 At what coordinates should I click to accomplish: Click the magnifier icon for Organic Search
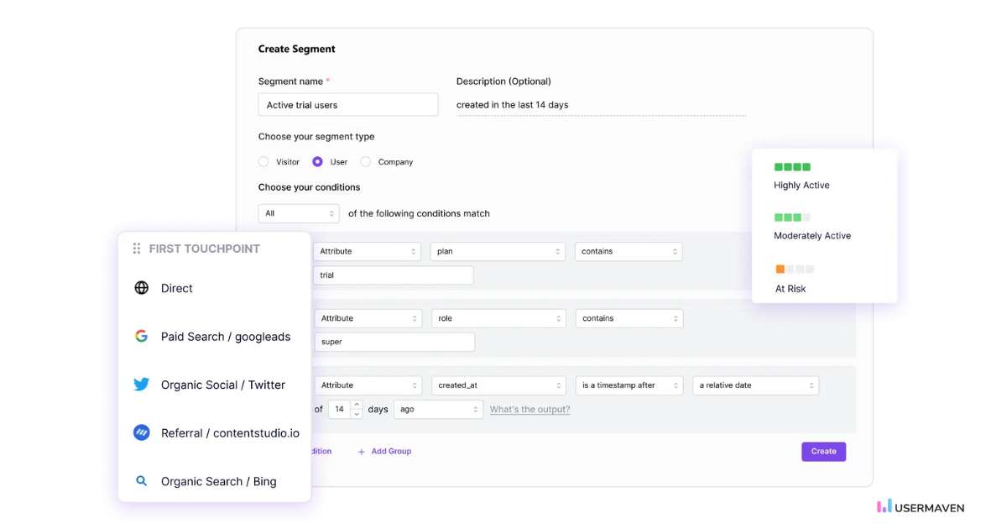(142, 481)
